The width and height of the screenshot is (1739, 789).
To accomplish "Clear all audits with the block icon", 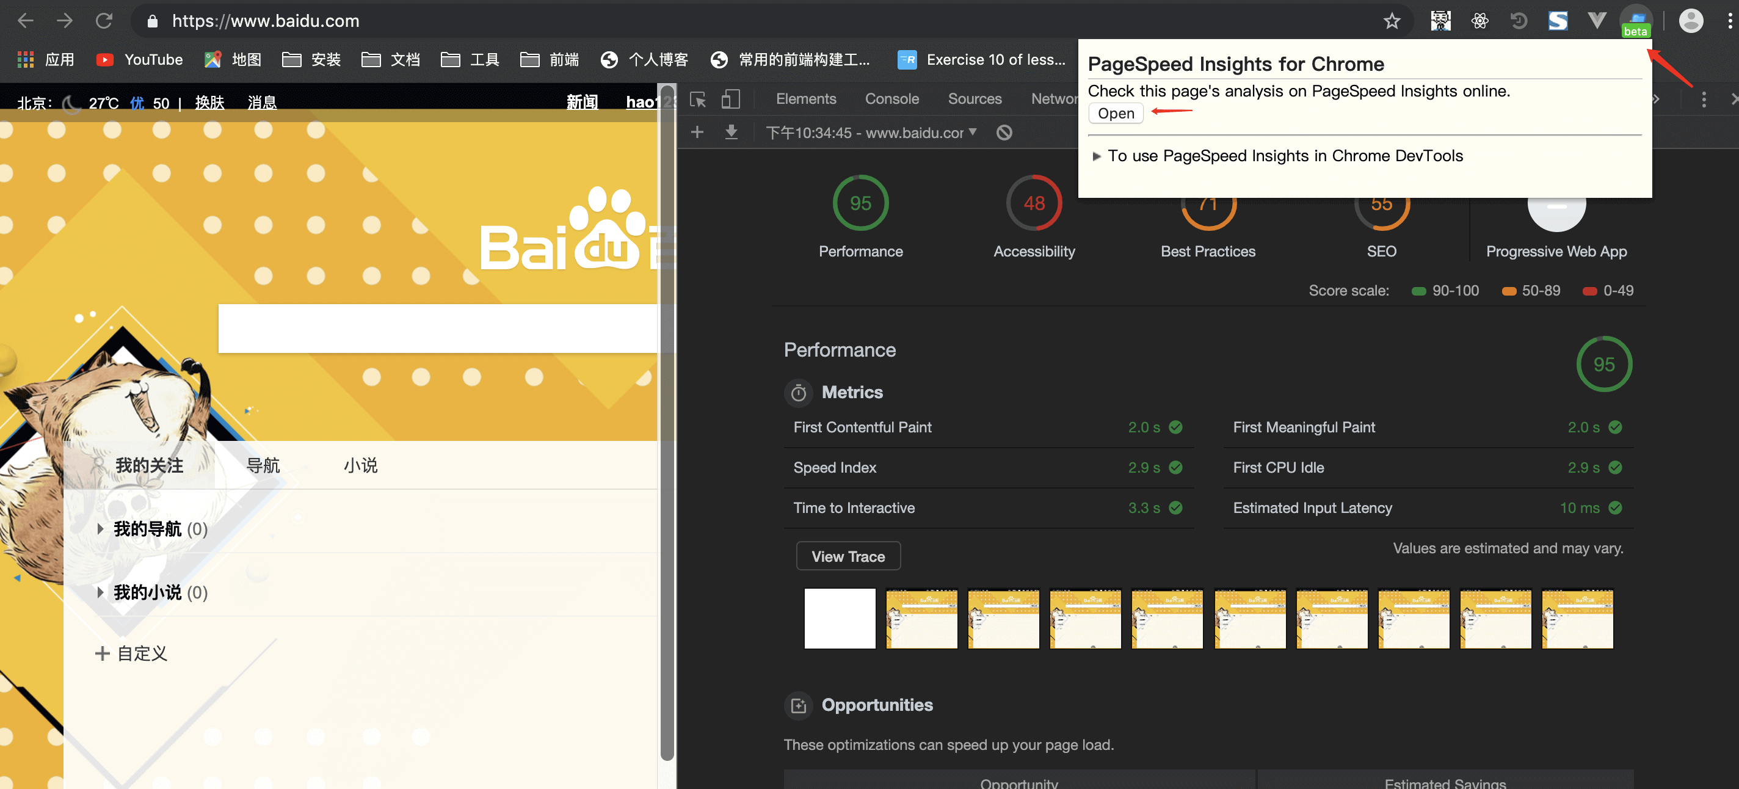I will click(x=1004, y=133).
